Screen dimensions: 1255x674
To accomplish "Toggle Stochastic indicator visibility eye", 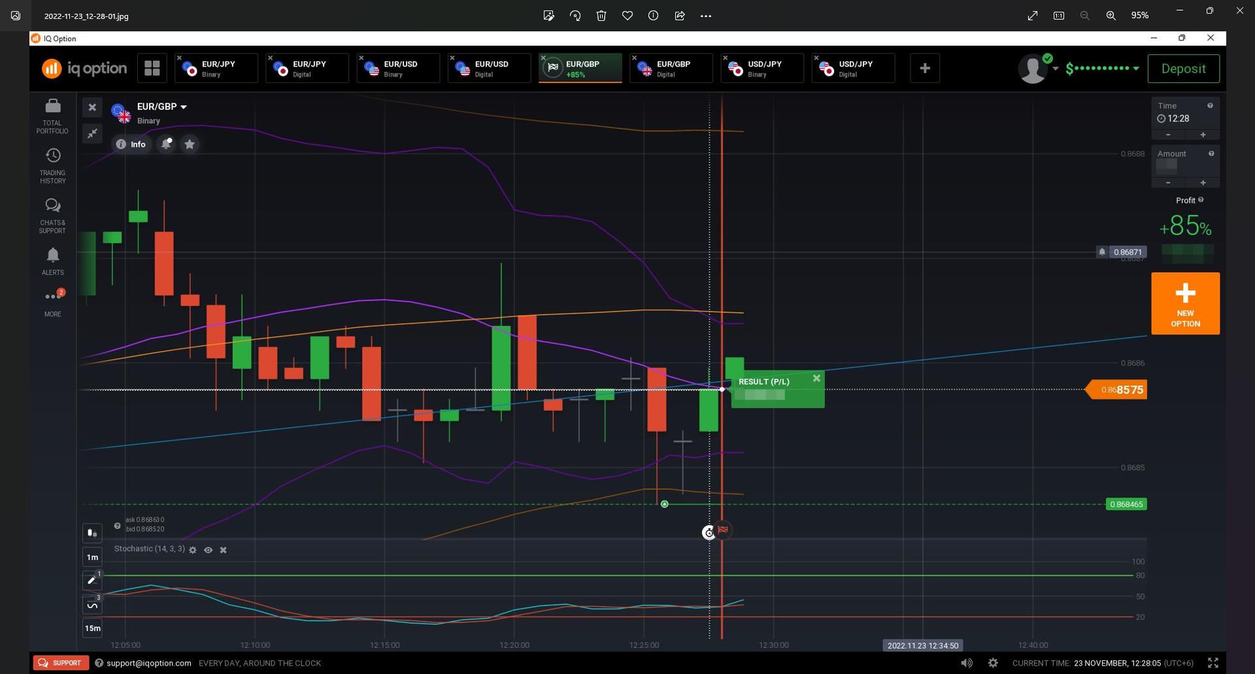I will click(208, 550).
